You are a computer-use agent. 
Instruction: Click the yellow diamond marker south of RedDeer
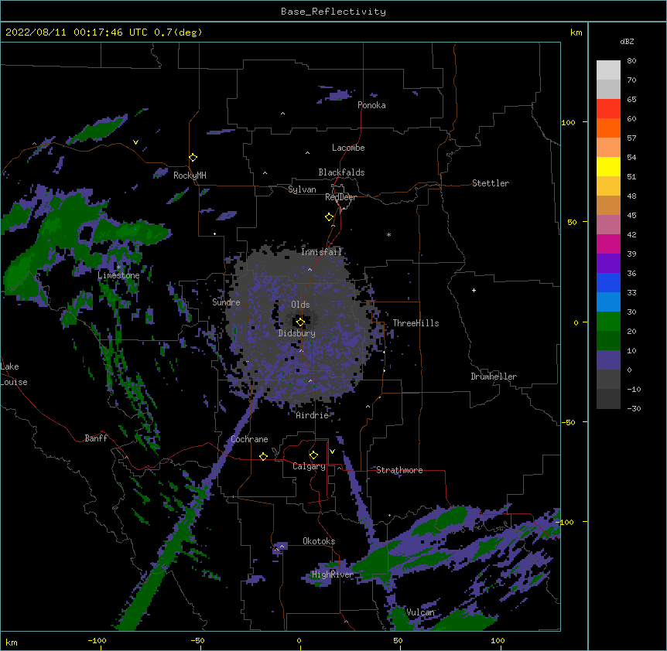pyautogui.click(x=330, y=217)
